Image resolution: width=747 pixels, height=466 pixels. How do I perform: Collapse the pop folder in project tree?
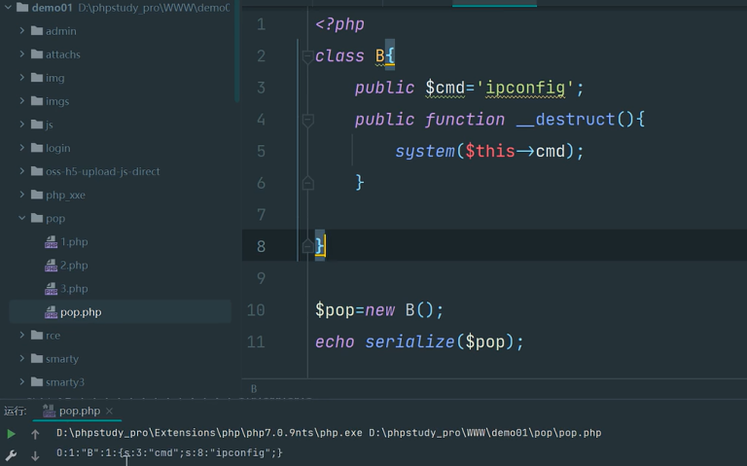22,219
